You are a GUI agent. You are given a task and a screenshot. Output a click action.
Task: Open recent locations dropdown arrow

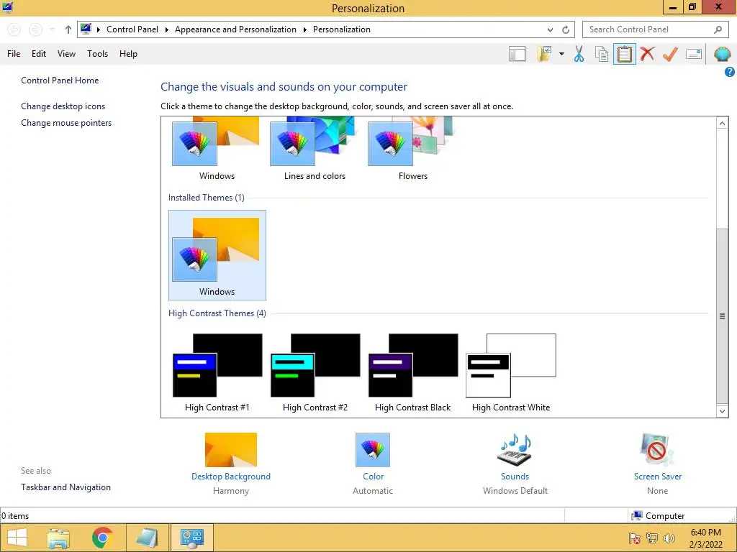click(53, 29)
